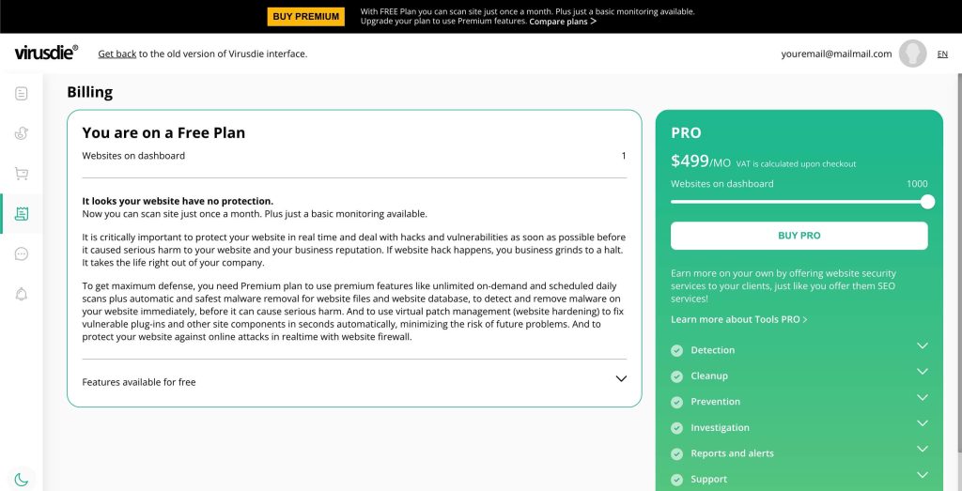Expand the Detection feature list
Image resolution: width=962 pixels, height=491 pixels.
(x=923, y=345)
